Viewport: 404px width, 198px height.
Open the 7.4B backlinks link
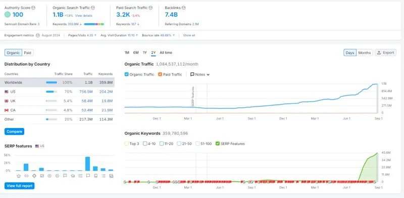click(171, 15)
